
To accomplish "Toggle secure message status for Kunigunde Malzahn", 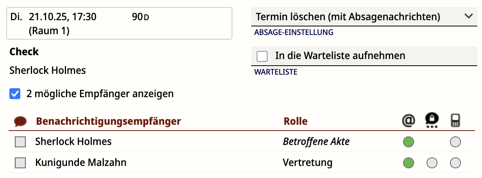I will click(x=432, y=162).
